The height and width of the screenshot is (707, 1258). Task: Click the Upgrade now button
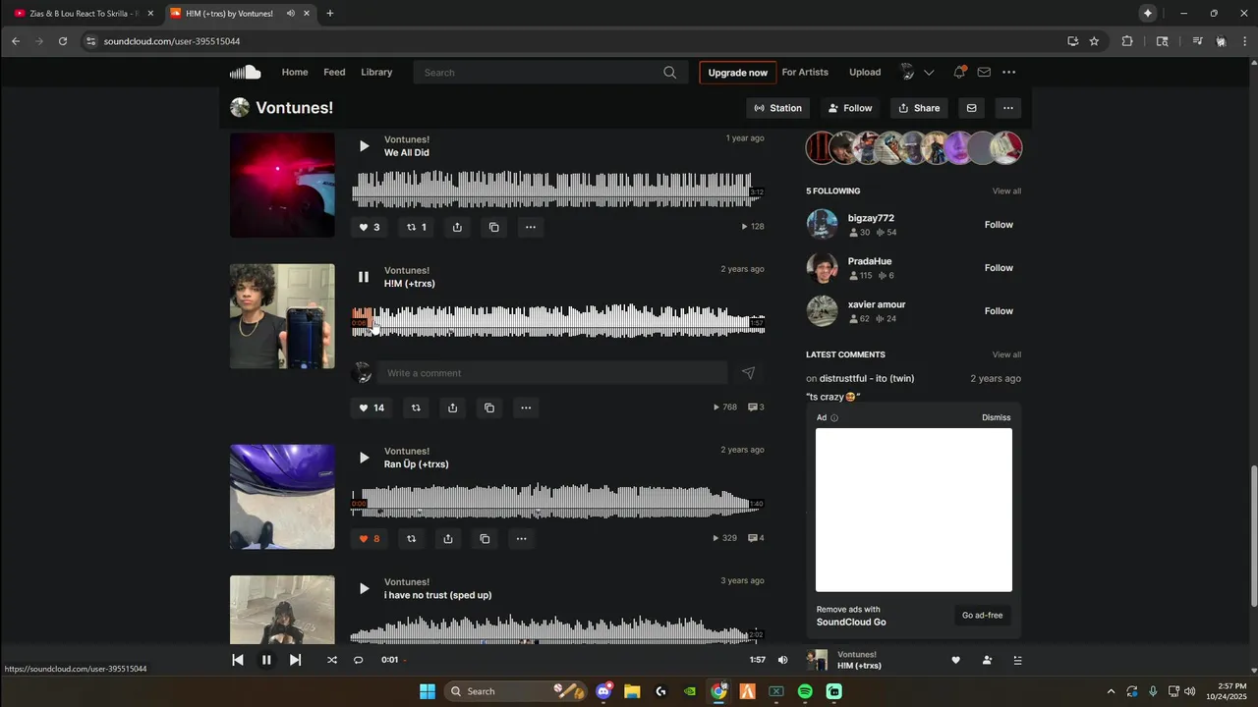[x=738, y=73]
